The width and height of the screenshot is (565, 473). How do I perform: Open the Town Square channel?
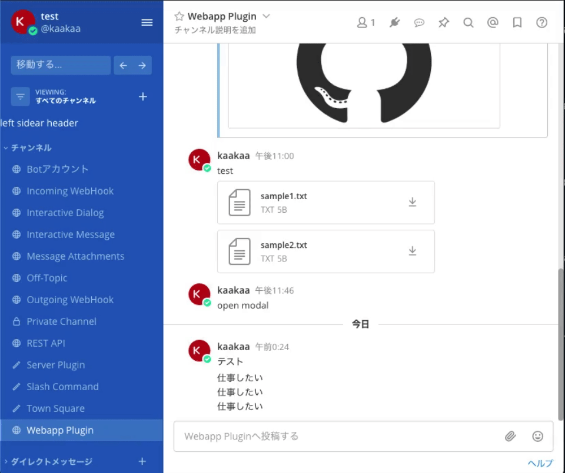pos(81,408)
